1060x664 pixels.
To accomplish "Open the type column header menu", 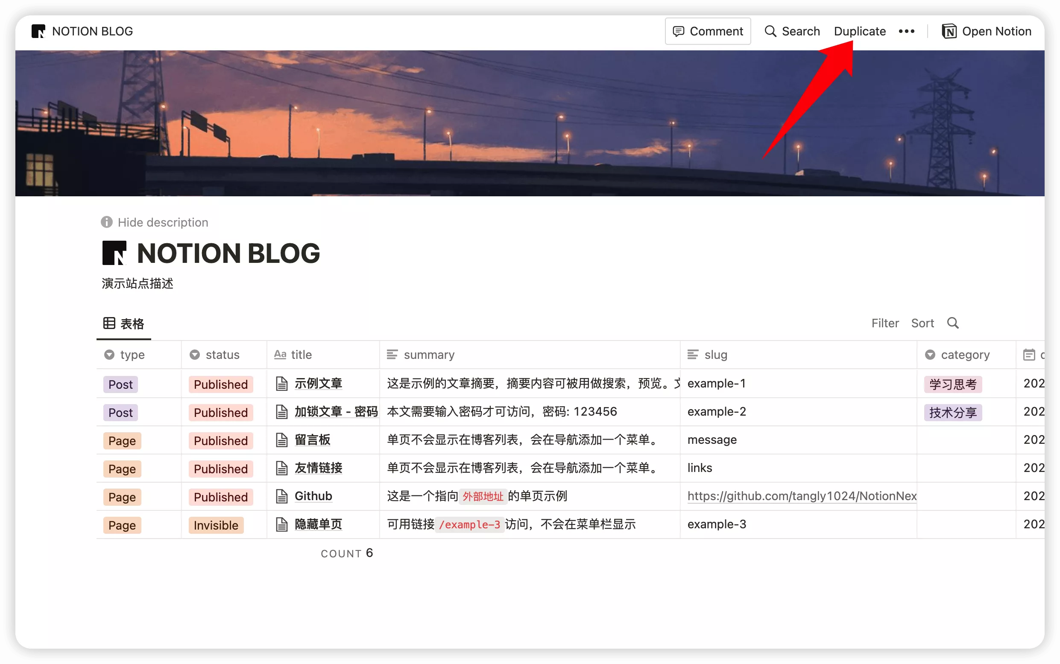I will pyautogui.click(x=132, y=355).
